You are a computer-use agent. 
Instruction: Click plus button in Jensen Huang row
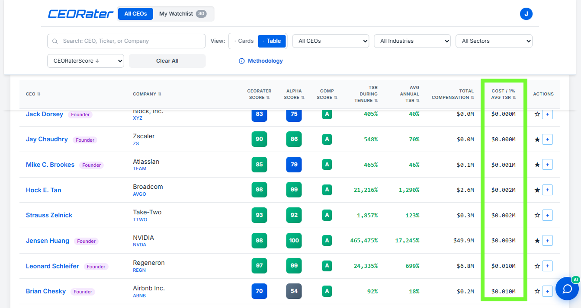pyautogui.click(x=547, y=241)
